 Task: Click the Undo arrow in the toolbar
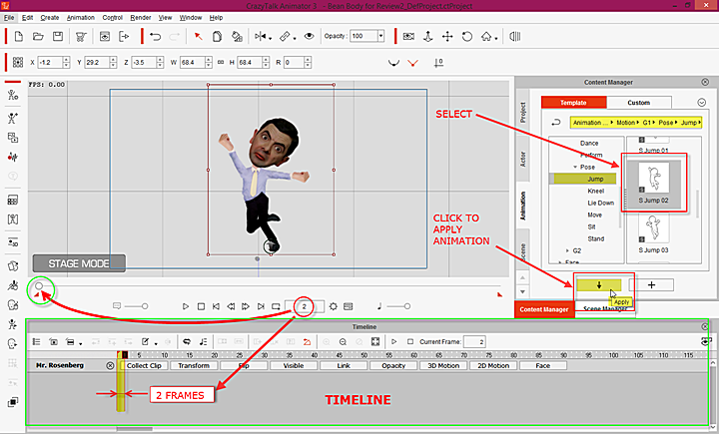coord(156,37)
